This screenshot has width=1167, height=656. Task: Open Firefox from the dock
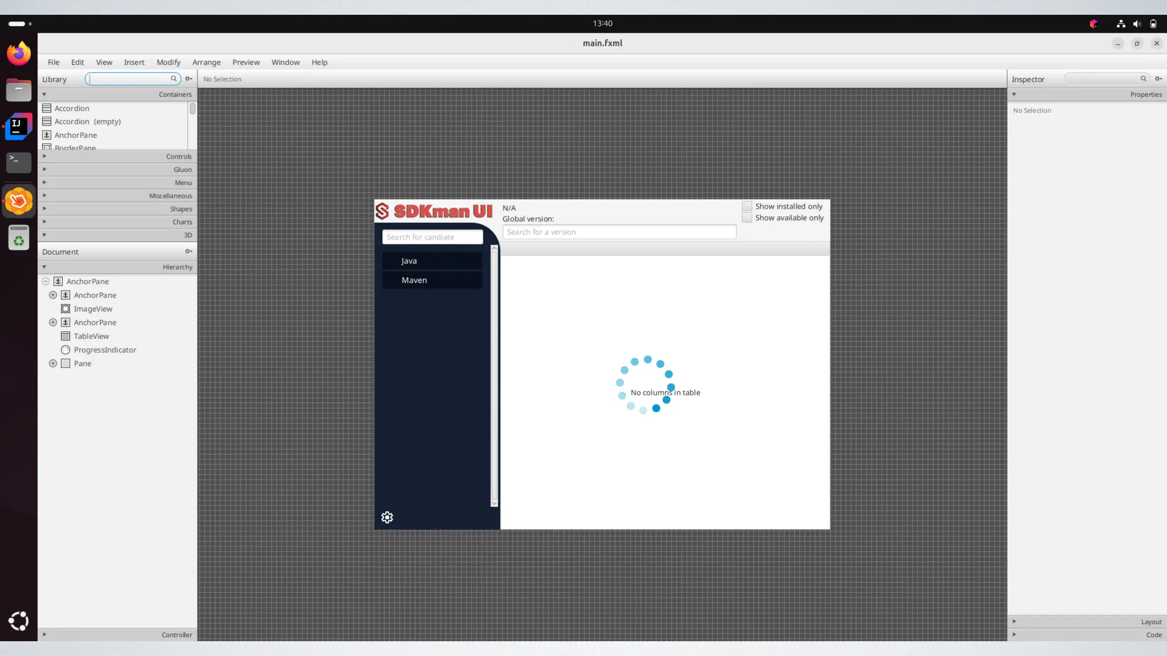click(x=19, y=54)
